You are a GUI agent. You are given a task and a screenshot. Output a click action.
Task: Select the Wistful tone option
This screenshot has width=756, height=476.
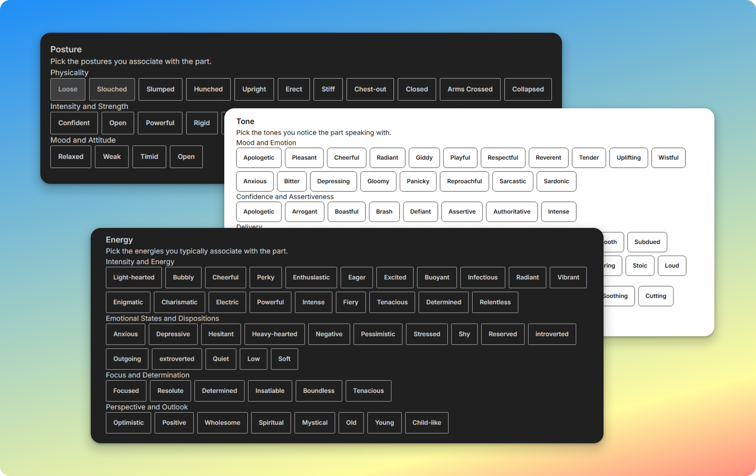point(668,158)
